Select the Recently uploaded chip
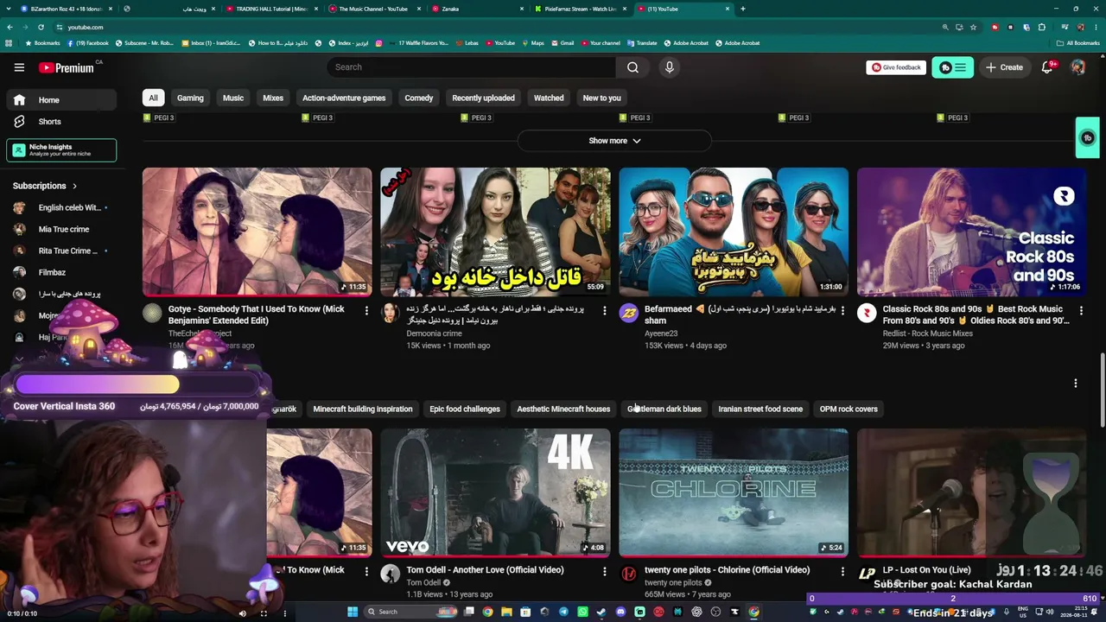This screenshot has width=1106, height=622. pos(483,98)
